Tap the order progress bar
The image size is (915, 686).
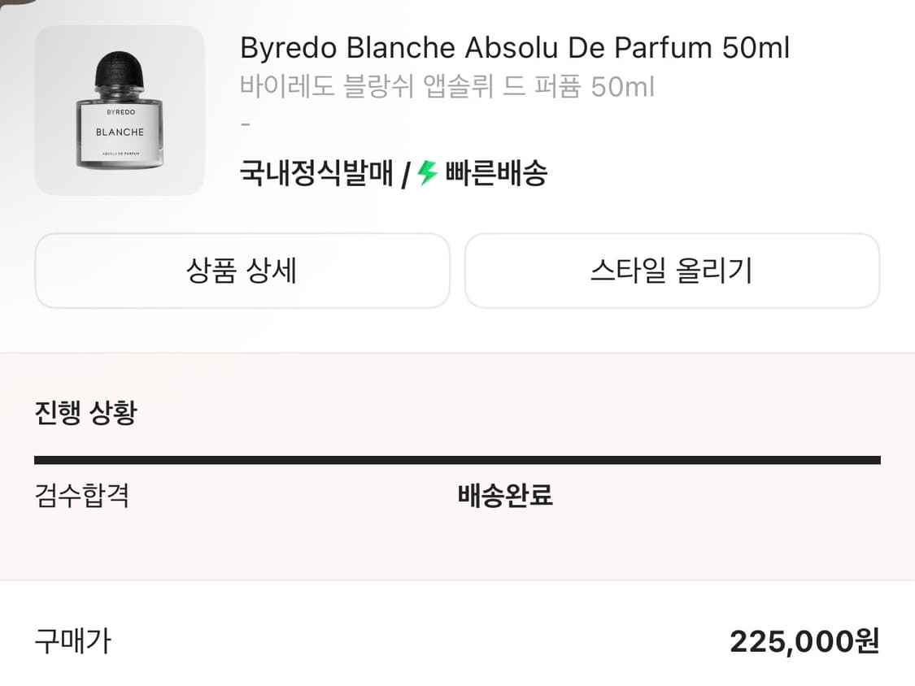click(x=455, y=458)
